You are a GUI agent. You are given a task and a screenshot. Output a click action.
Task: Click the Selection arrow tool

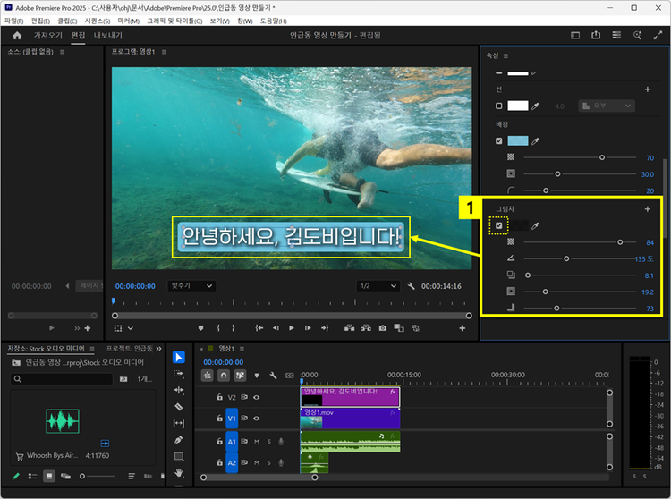point(179,358)
